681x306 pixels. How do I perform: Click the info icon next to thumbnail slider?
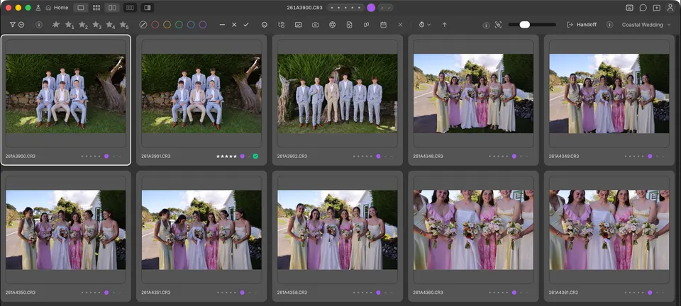(x=486, y=25)
